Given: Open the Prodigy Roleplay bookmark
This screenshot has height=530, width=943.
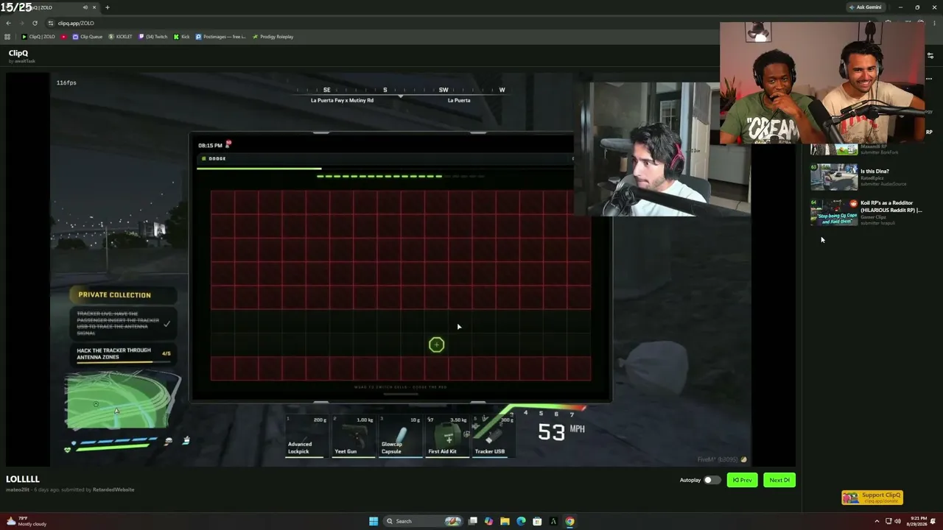Looking at the screenshot, I should [x=273, y=37].
